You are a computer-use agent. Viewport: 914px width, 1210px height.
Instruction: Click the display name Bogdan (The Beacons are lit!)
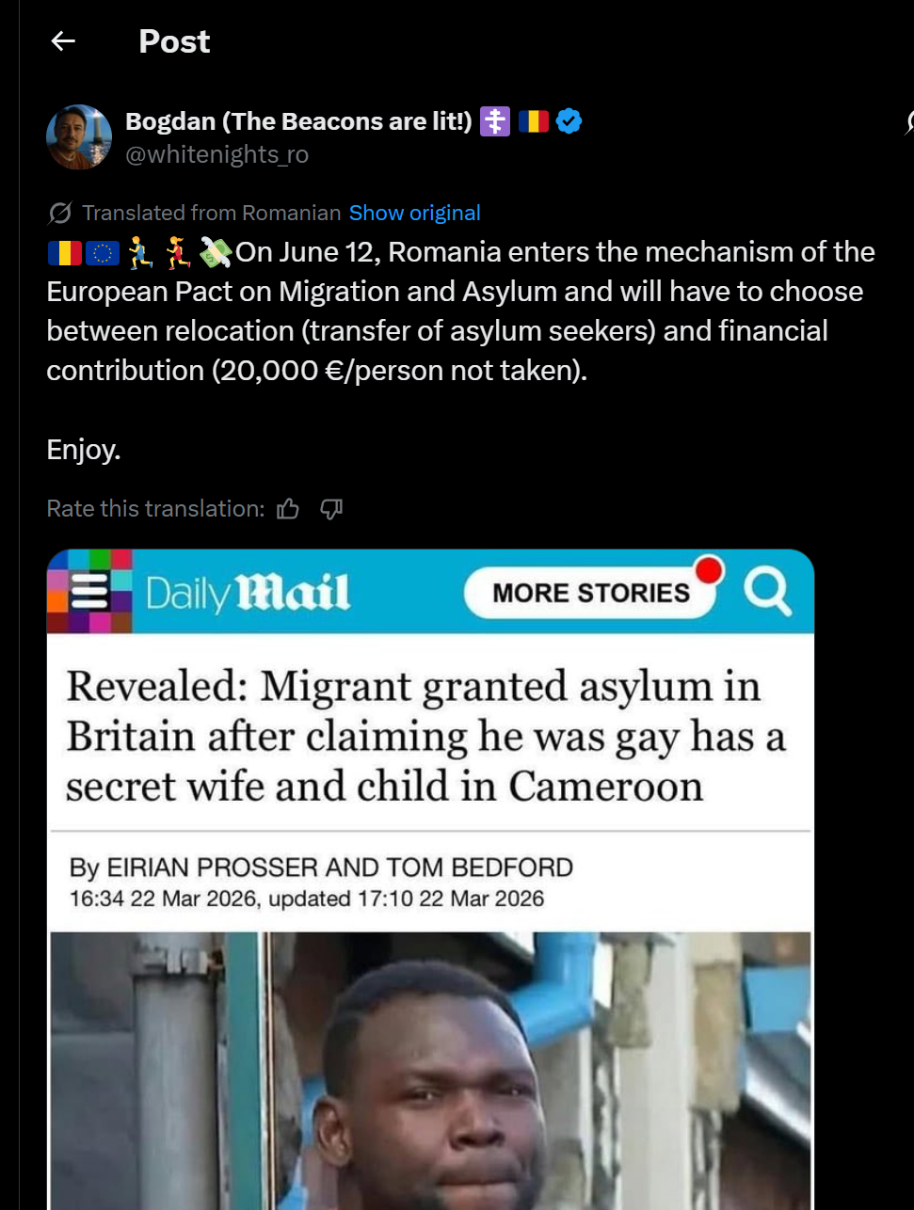pos(298,121)
